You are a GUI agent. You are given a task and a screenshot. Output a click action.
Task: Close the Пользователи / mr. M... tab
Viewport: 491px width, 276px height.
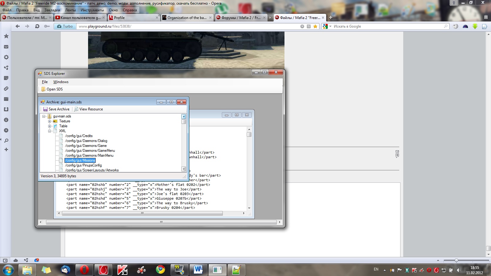pyautogui.click(x=50, y=17)
